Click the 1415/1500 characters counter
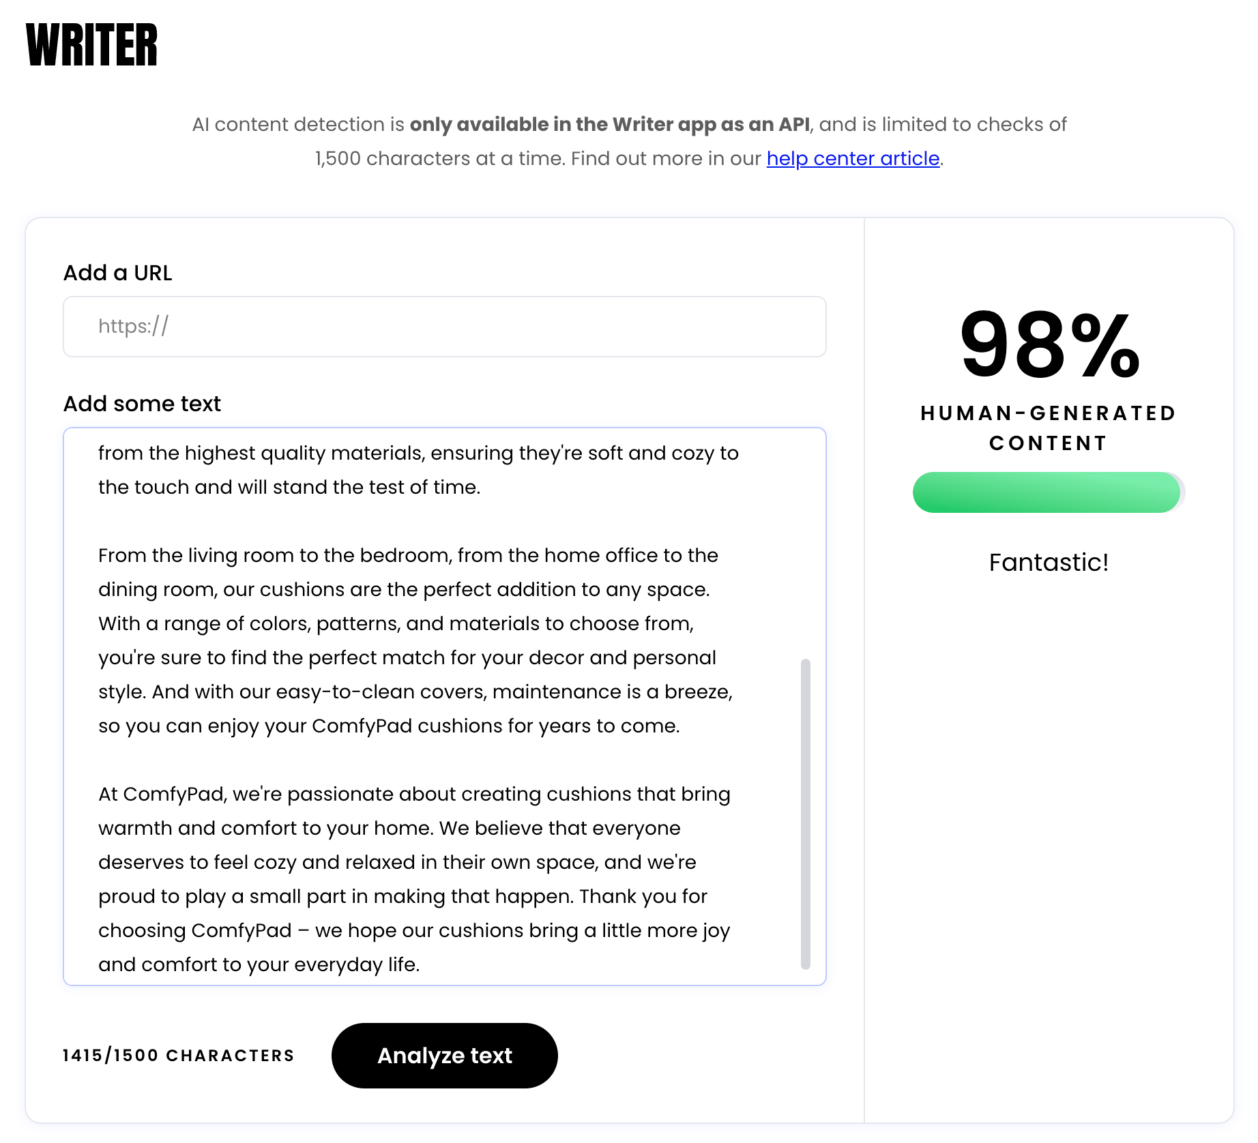This screenshot has width=1258, height=1143. point(178,1056)
